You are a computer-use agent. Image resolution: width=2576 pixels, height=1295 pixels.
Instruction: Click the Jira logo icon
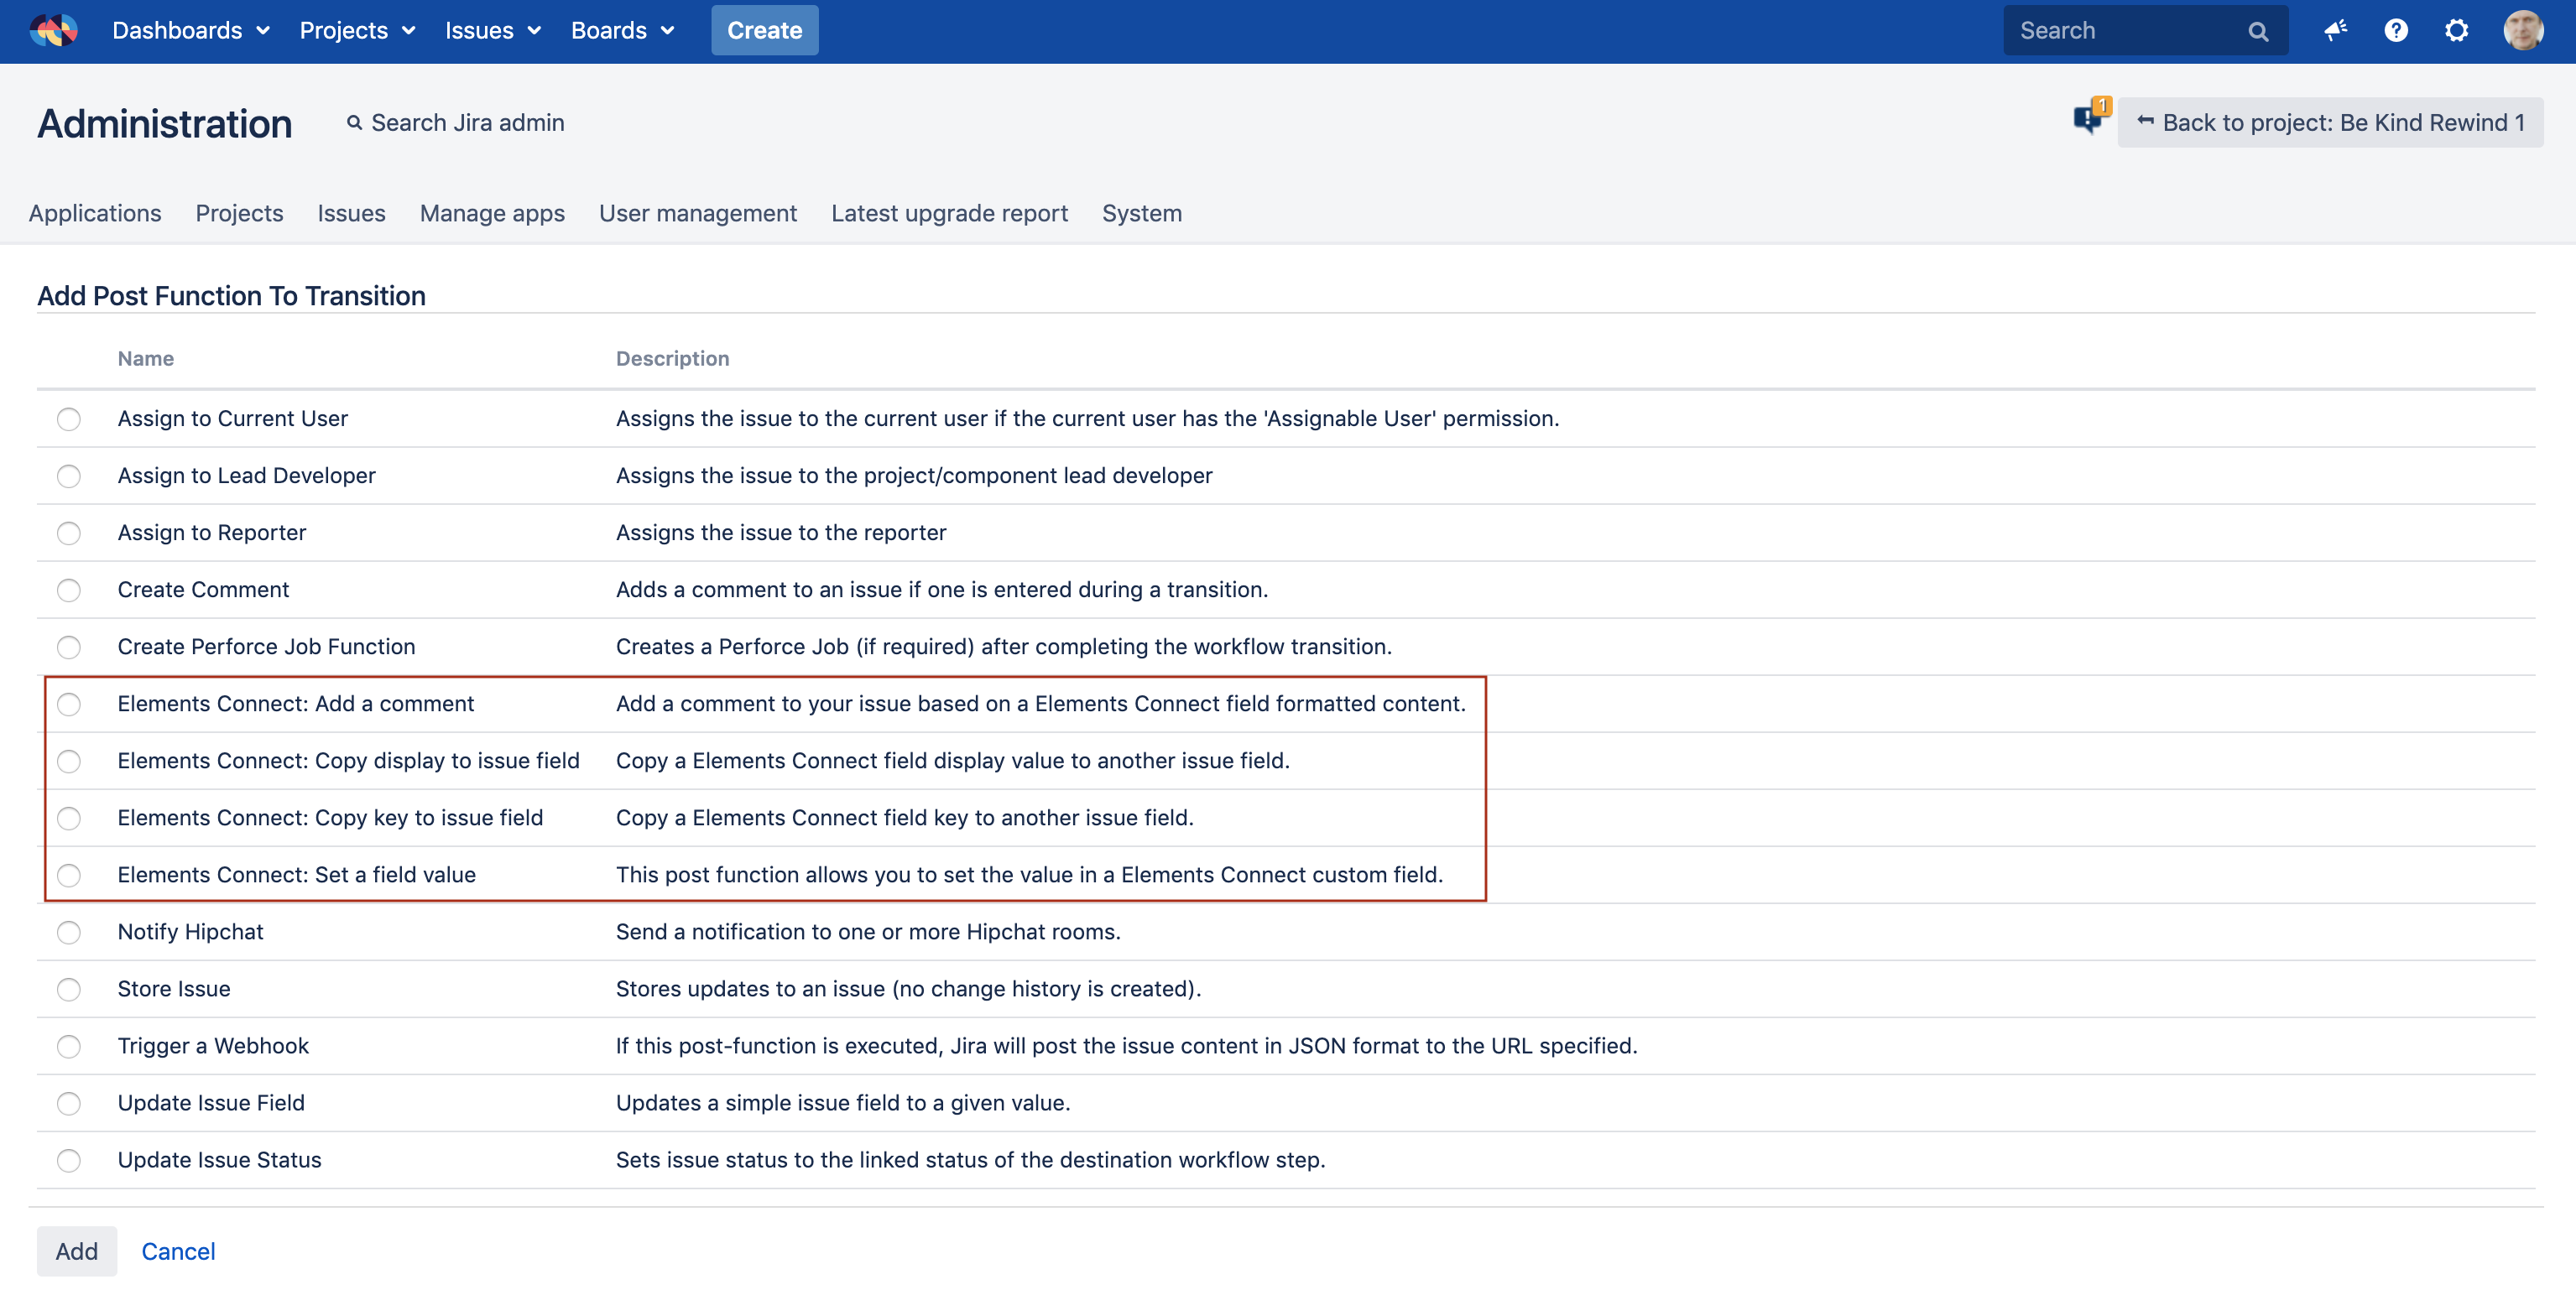[x=54, y=30]
